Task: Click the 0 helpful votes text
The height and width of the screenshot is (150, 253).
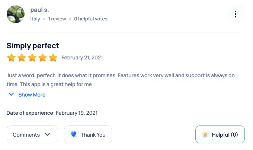Action: (91, 19)
